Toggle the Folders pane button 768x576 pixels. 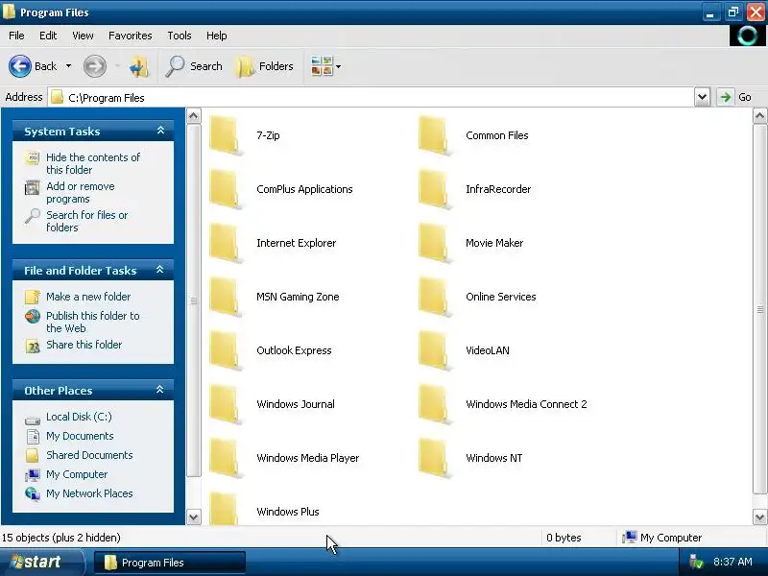[265, 66]
